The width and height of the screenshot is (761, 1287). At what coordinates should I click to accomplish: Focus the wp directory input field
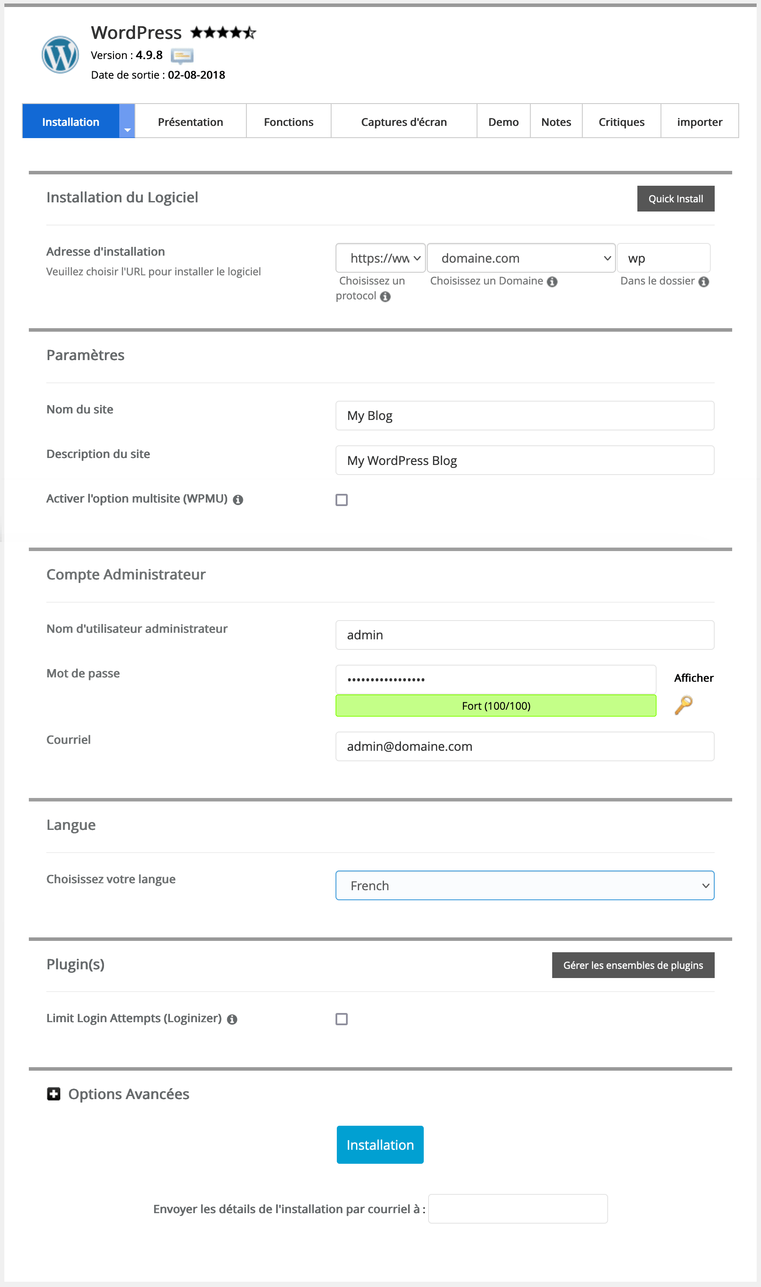[664, 258]
